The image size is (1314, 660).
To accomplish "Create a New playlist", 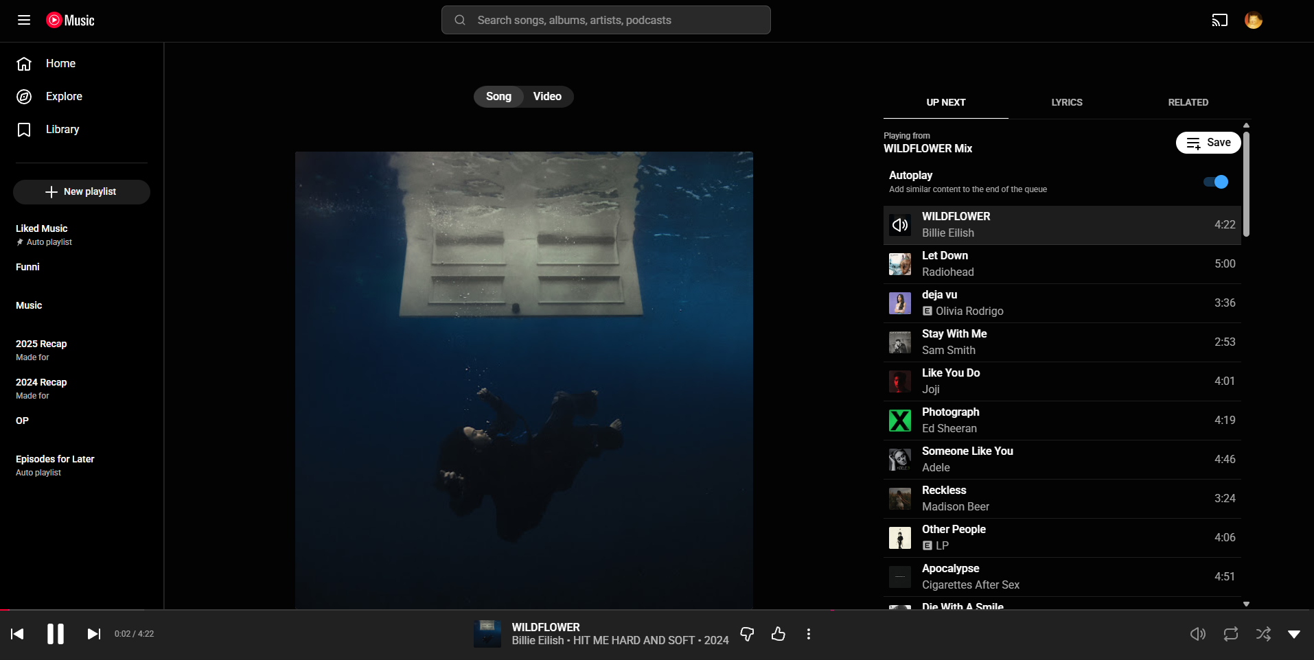I will click(82, 192).
